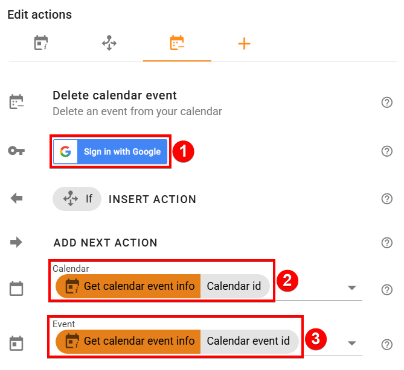Select the Calendar id chip
This screenshot has width=404, height=370.
[234, 286]
